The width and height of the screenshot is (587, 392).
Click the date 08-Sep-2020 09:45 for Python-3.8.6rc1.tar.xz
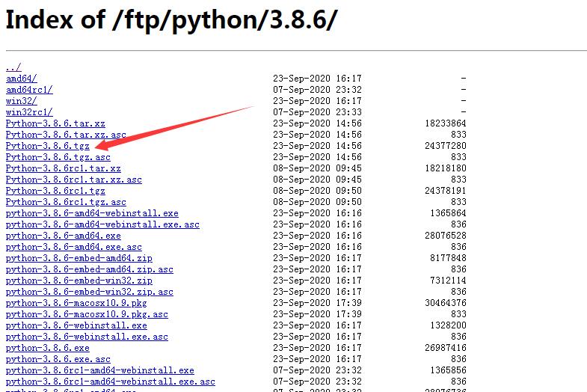pyautogui.click(x=318, y=168)
